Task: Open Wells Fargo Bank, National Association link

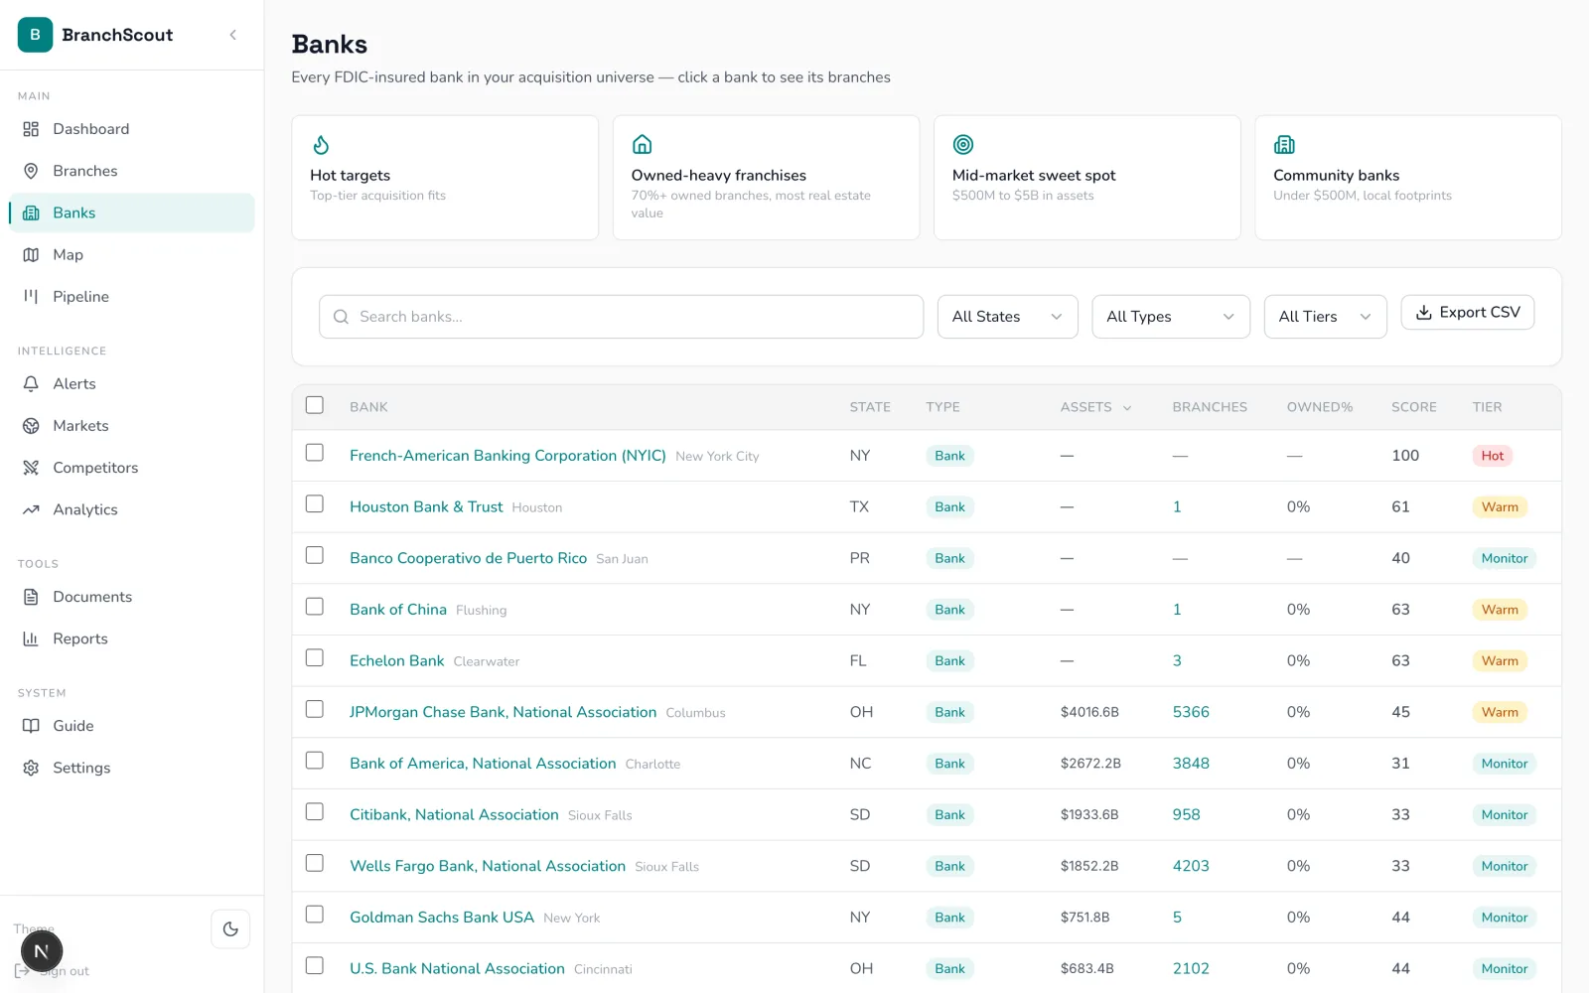Action: [x=488, y=866]
